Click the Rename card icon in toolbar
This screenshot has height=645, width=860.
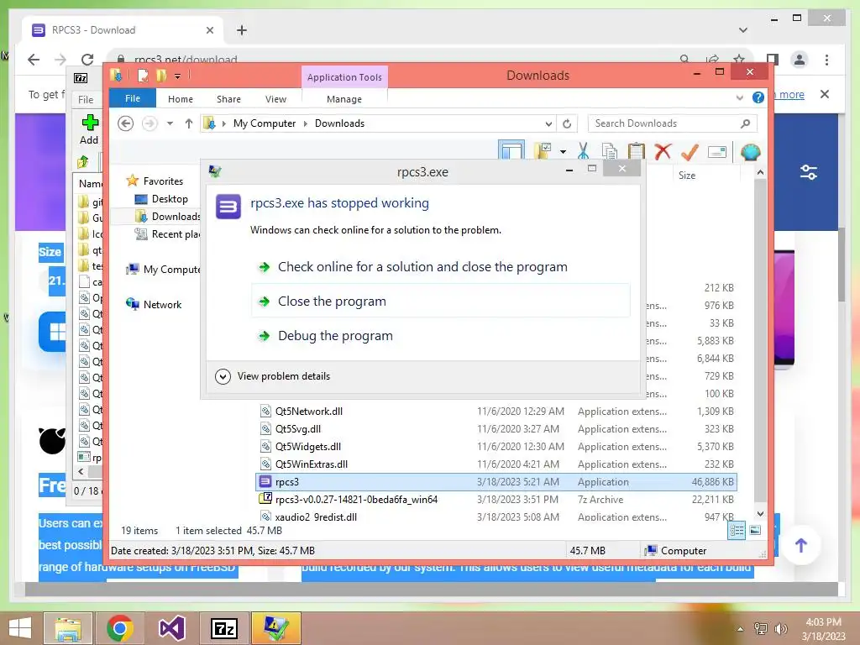717,152
